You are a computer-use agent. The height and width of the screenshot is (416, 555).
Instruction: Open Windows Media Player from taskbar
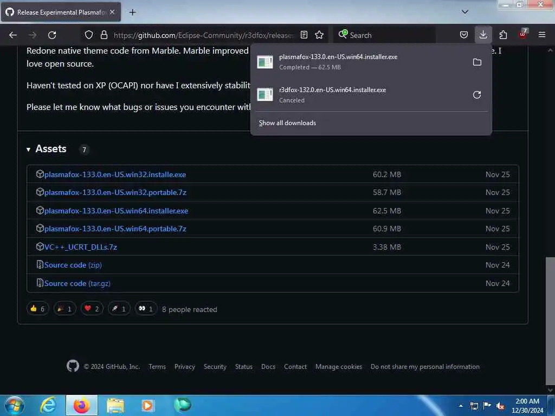point(148,405)
